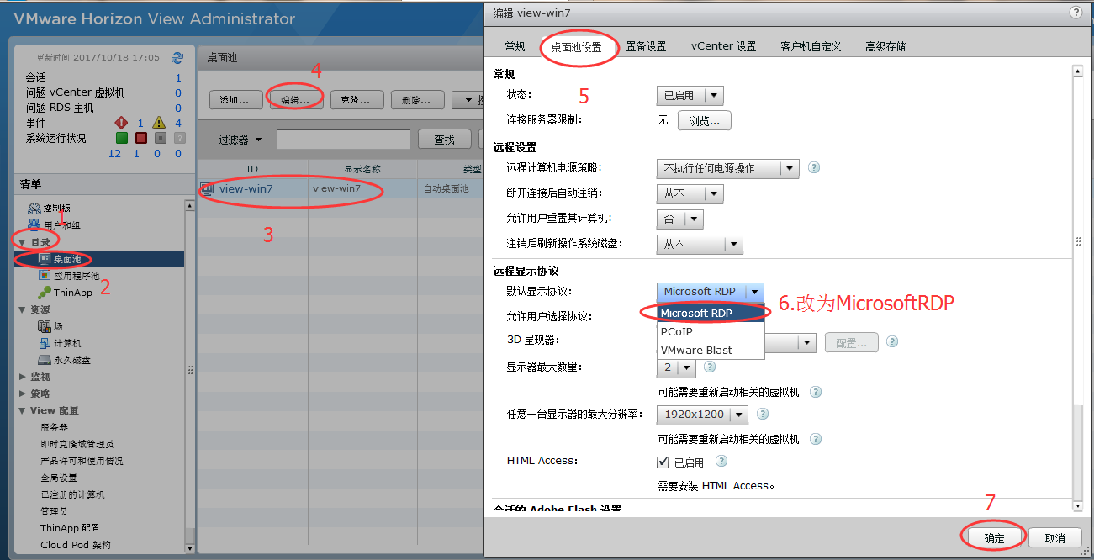Click the red error events icon

pyautogui.click(x=121, y=123)
